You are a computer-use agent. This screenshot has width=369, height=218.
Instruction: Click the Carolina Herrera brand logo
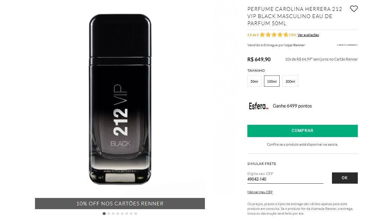point(347,45)
